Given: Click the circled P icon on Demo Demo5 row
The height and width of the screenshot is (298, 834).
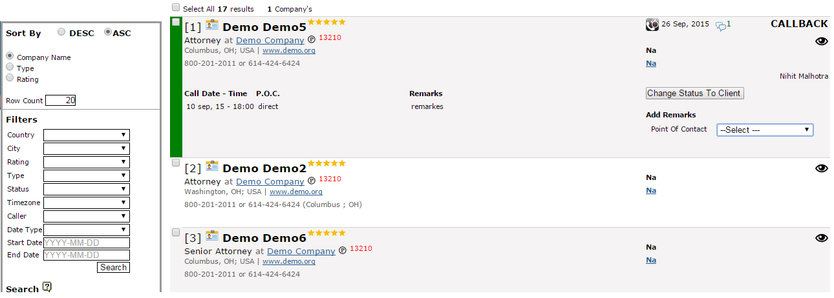Looking at the screenshot, I should point(312,40).
